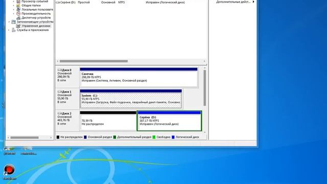Click the Диск 2 drive icon

pyautogui.click(x=60, y=113)
